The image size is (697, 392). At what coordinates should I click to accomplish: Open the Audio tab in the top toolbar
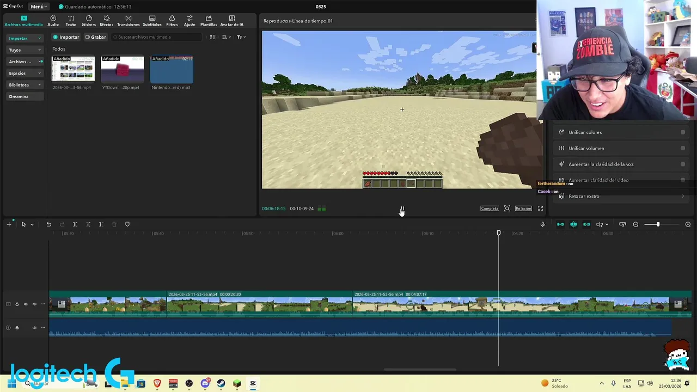(x=53, y=21)
